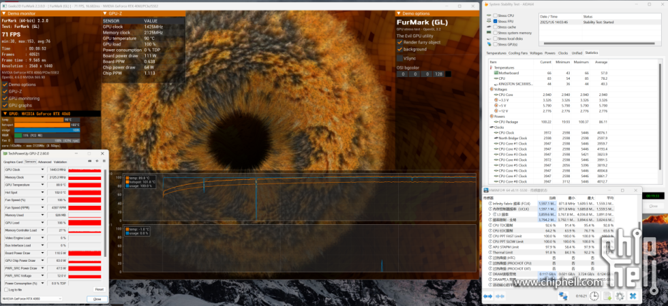668x306 pixels.
Task: Uncheck Stress FPU checkbox
Action: 495,21
